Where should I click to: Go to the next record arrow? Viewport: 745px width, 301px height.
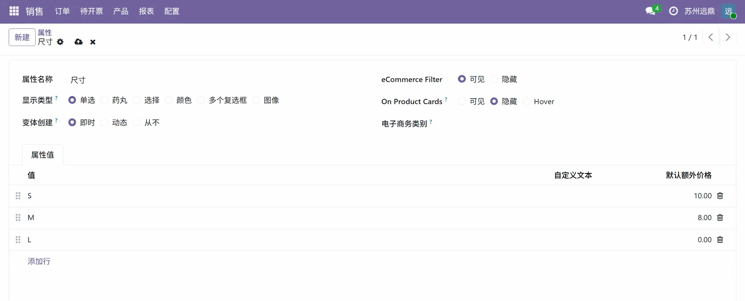pyautogui.click(x=728, y=37)
